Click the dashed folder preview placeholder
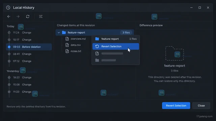 click(x=174, y=53)
